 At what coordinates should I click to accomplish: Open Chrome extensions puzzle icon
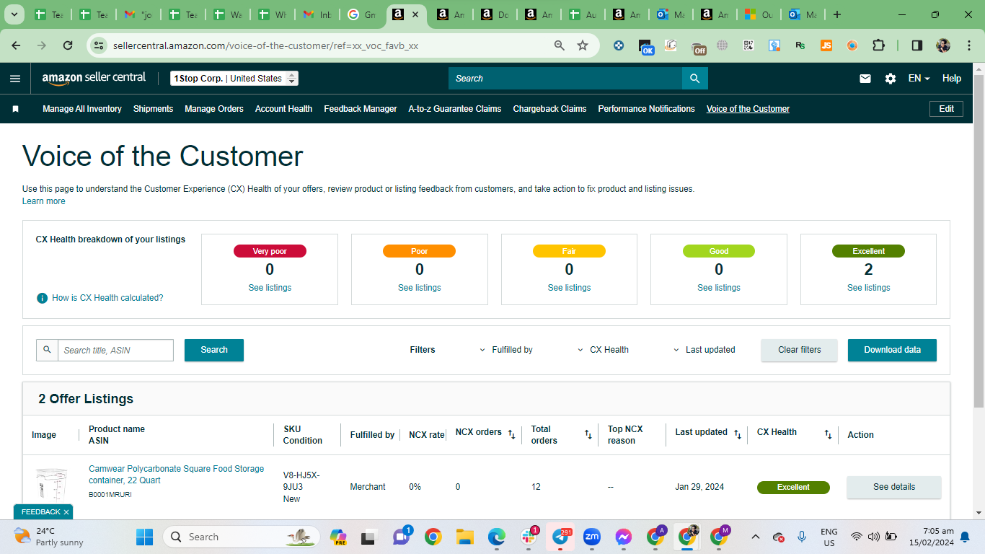(878, 45)
